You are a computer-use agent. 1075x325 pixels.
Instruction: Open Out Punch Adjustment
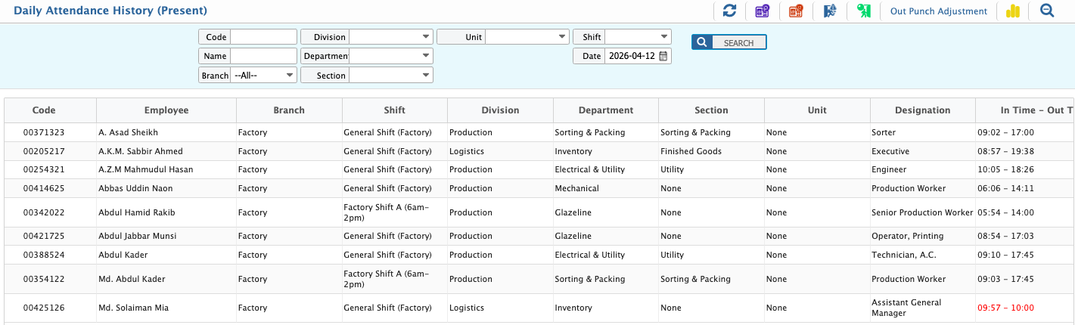[938, 11]
